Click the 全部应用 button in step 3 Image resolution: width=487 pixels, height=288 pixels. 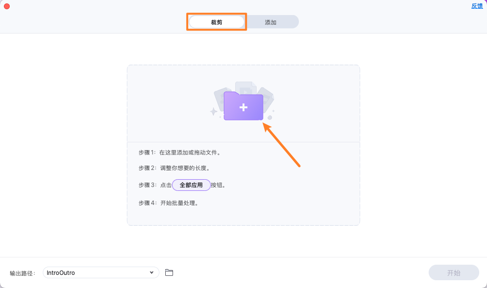pos(191,185)
